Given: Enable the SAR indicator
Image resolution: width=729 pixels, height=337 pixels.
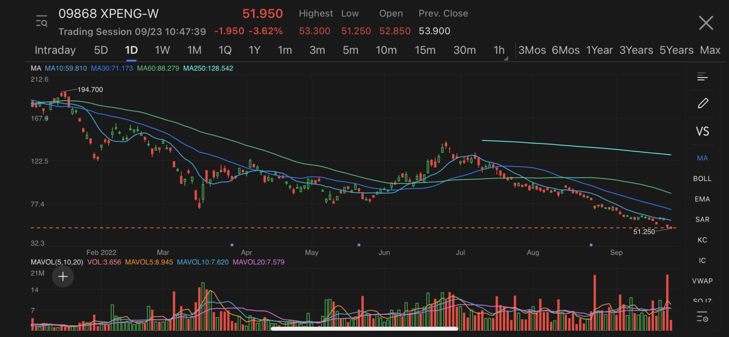Looking at the screenshot, I should 702,220.
